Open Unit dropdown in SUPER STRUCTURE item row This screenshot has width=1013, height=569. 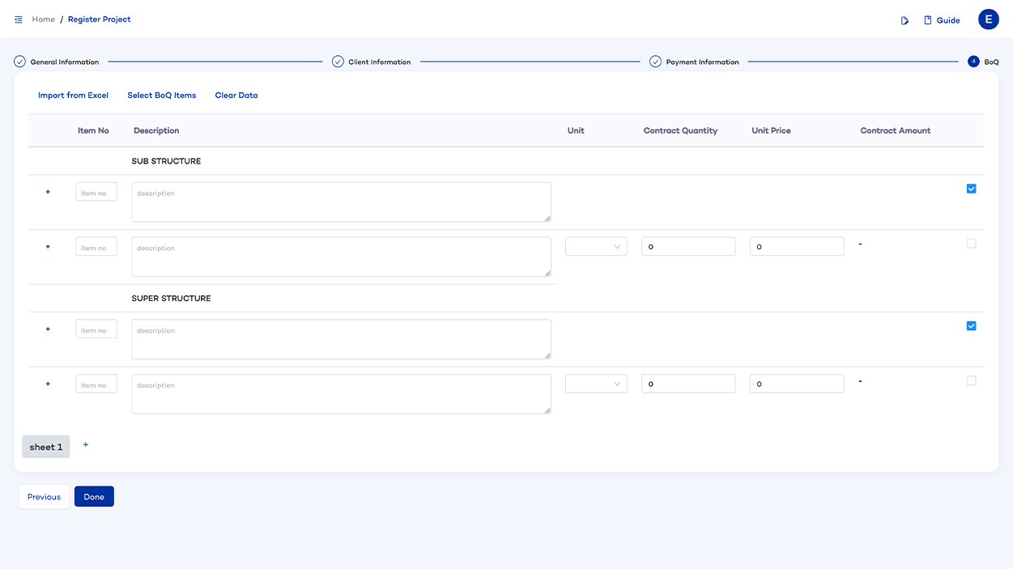pos(596,384)
